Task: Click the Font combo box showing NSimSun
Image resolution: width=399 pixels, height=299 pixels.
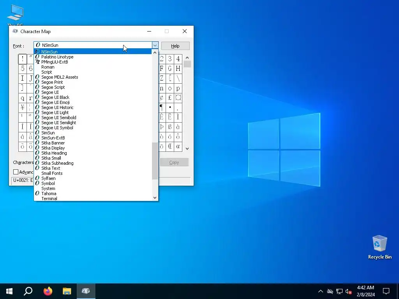Action: pos(96,45)
